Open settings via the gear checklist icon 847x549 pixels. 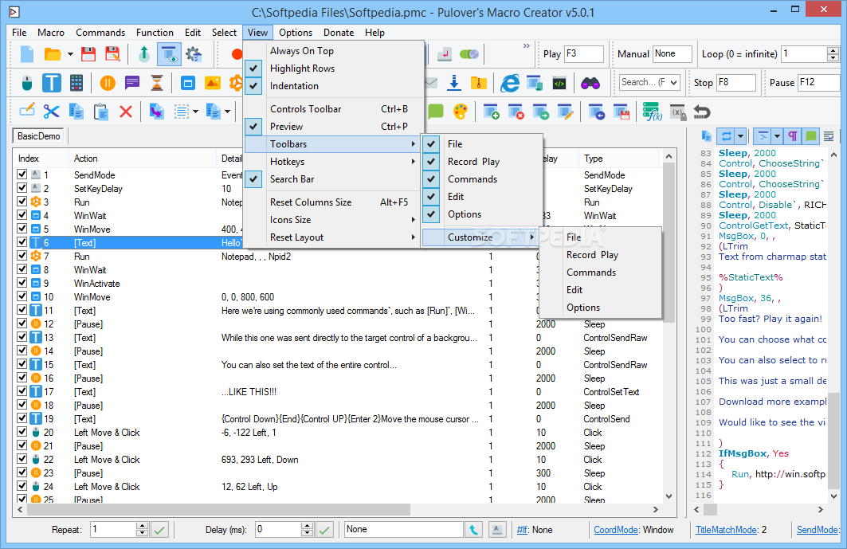coord(194,54)
